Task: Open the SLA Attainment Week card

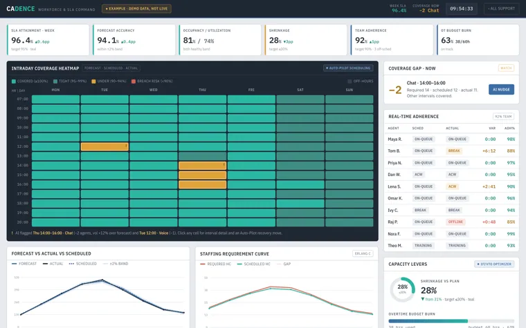Action: coord(48,39)
